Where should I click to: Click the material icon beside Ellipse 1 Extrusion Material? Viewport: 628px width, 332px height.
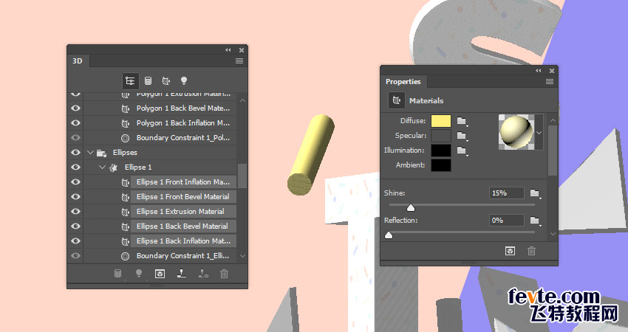pos(126,212)
